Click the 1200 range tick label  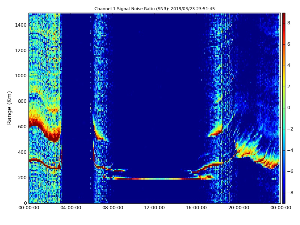coord(21,51)
